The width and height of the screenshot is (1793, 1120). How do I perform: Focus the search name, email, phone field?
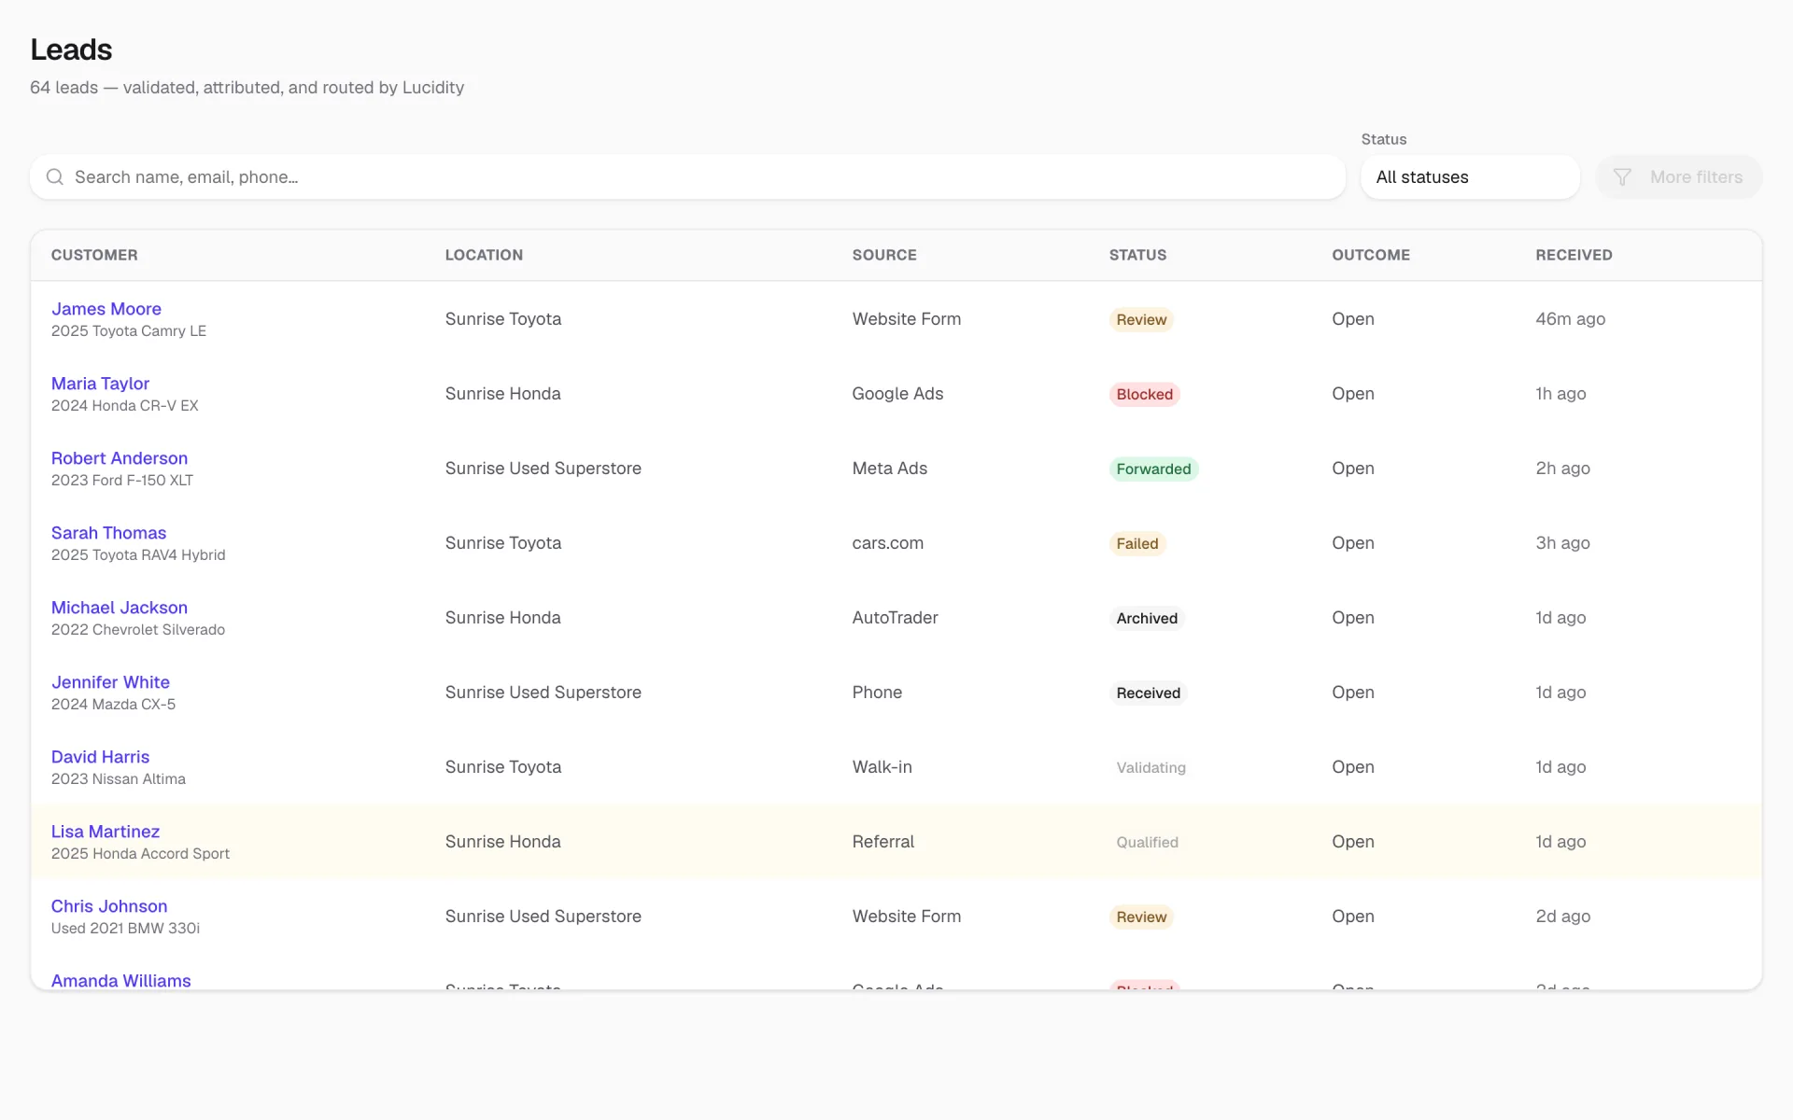coord(687,177)
